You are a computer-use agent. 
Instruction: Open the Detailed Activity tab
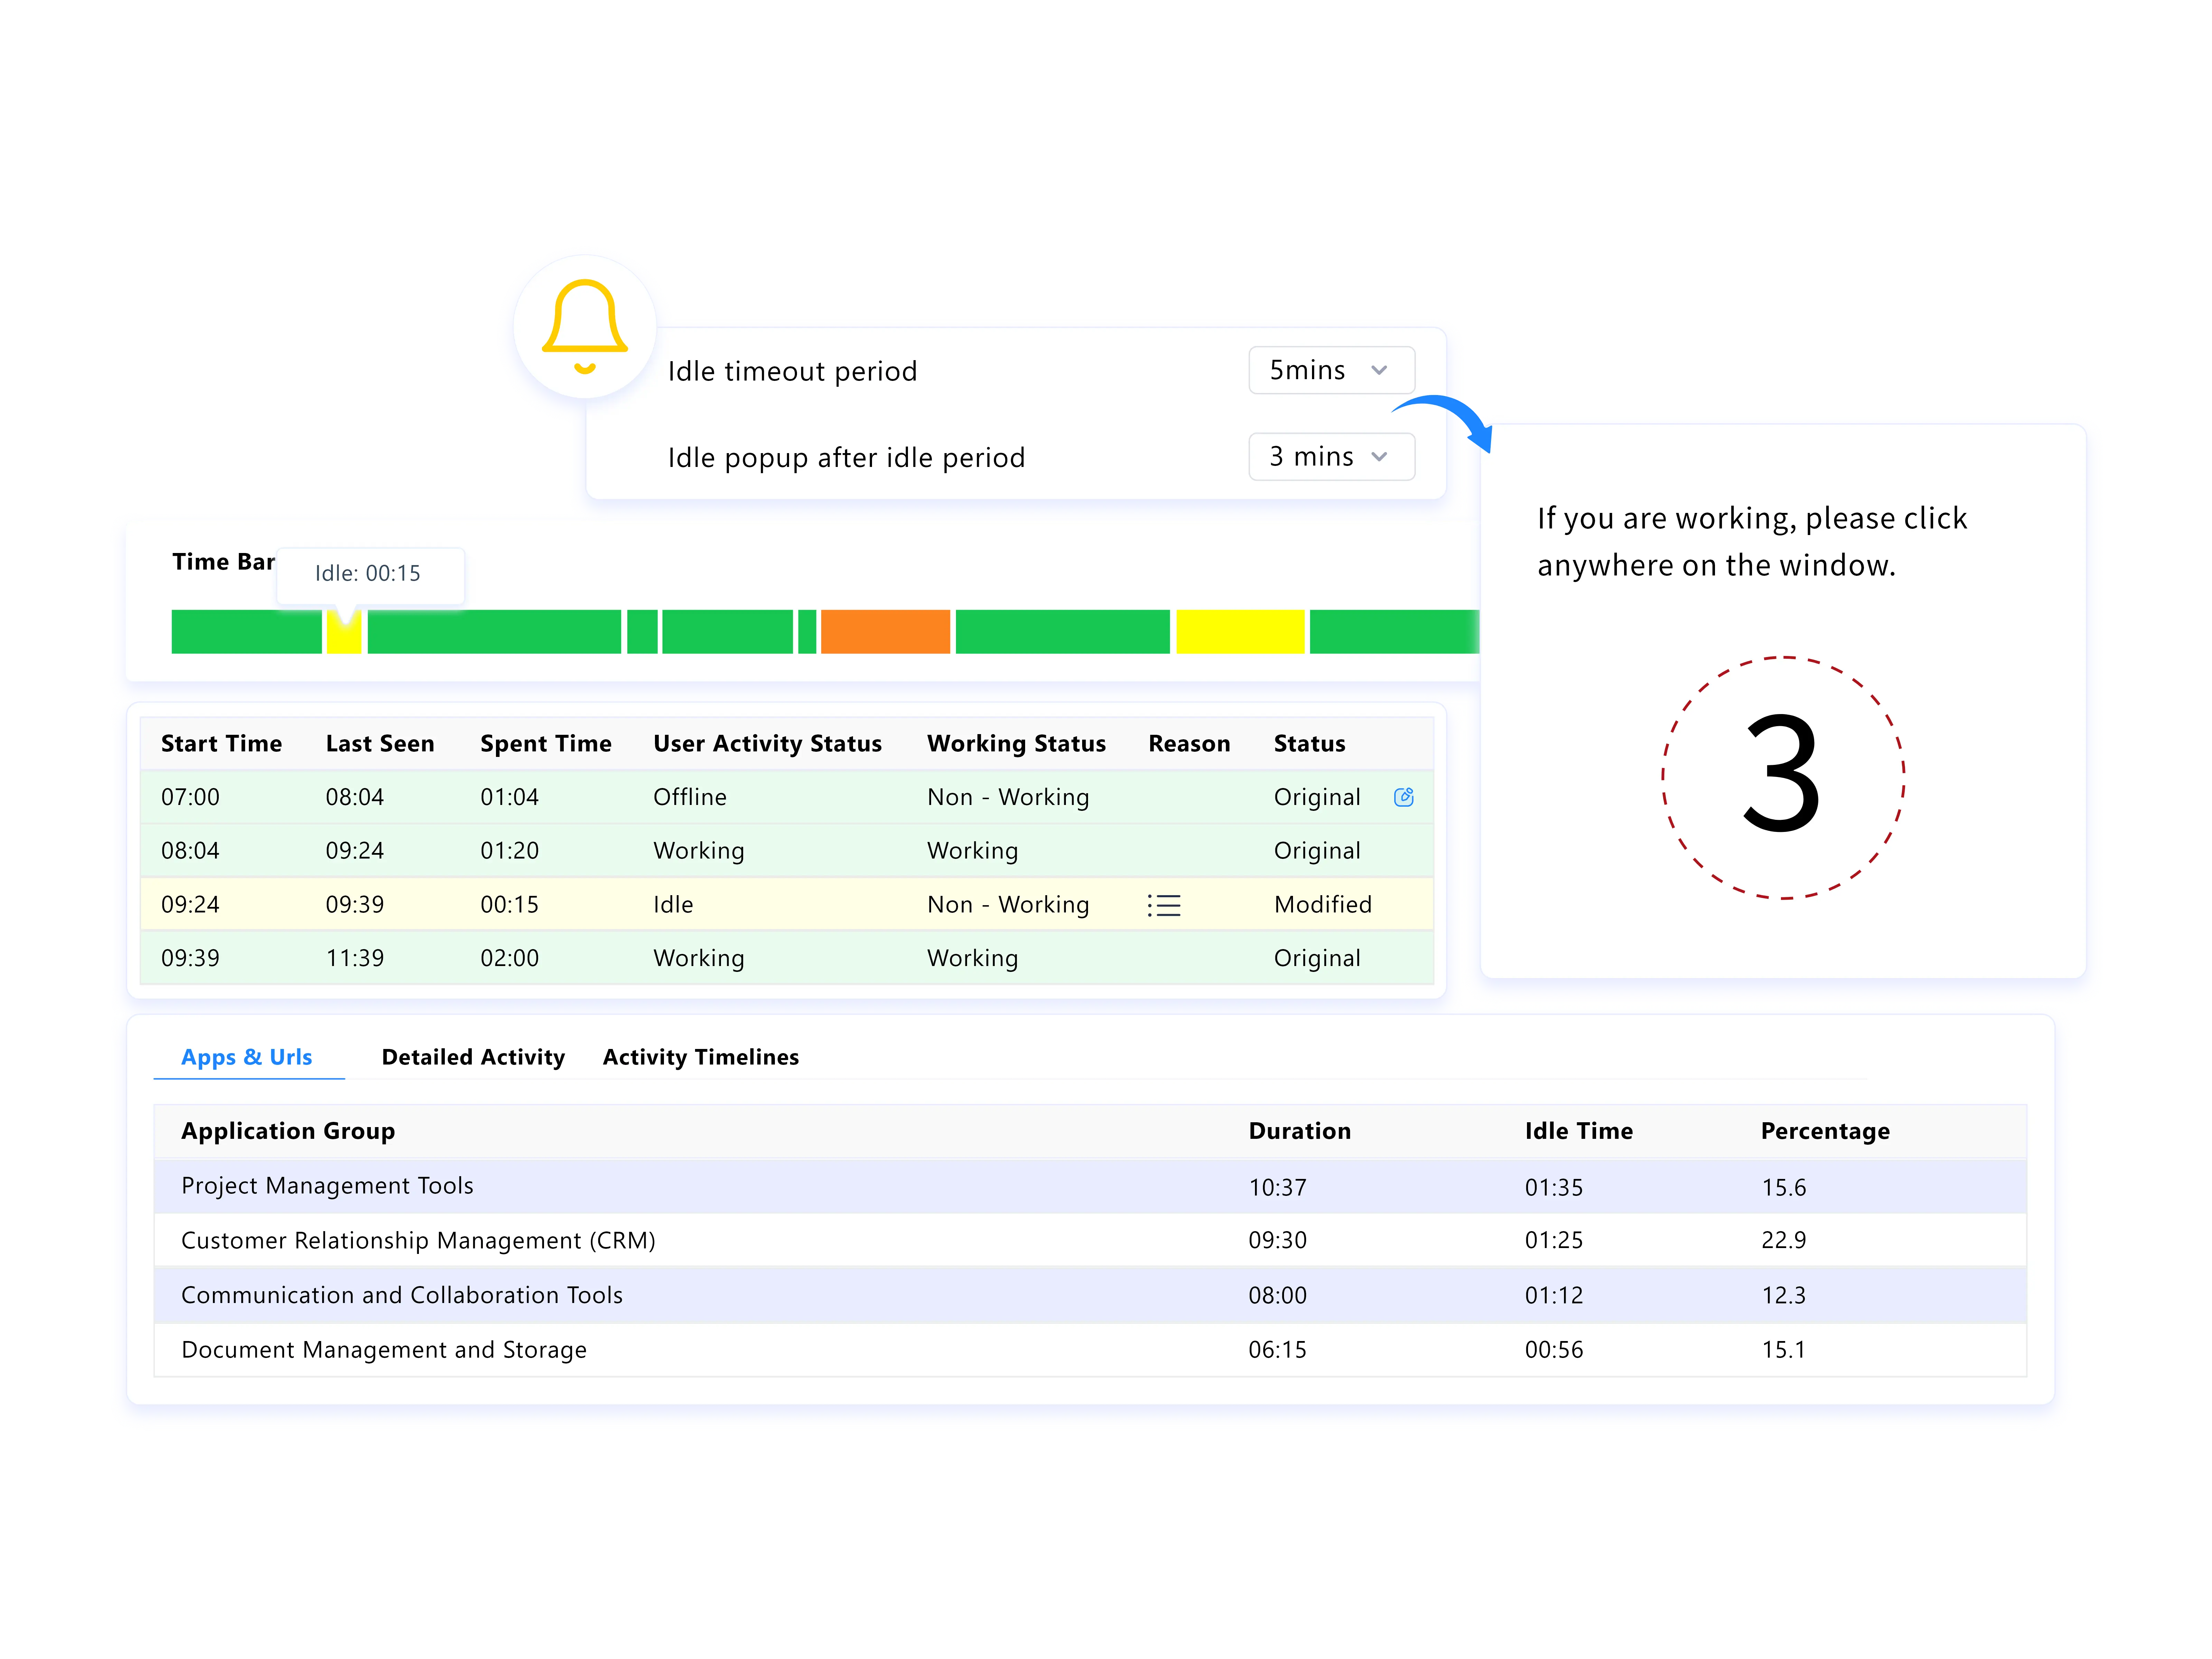(x=473, y=1057)
